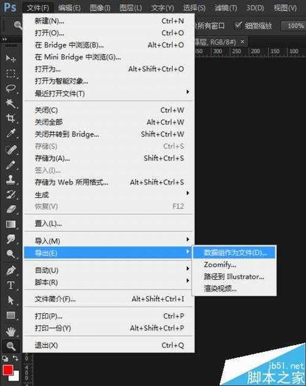Screen dimensions: 306x386
Task: Open the 滤镜(T) menu
Action: pos(226,8)
